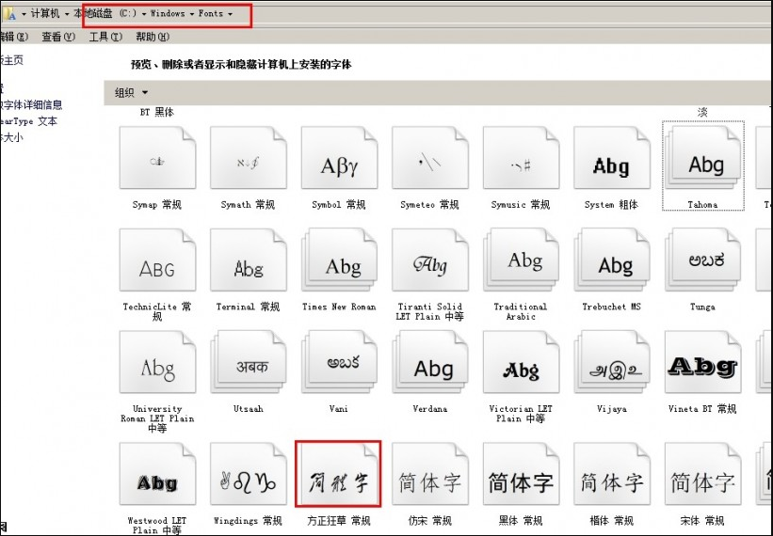
Task: Open the Symusic 常规 font icon
Action: (x=521, y=157)
